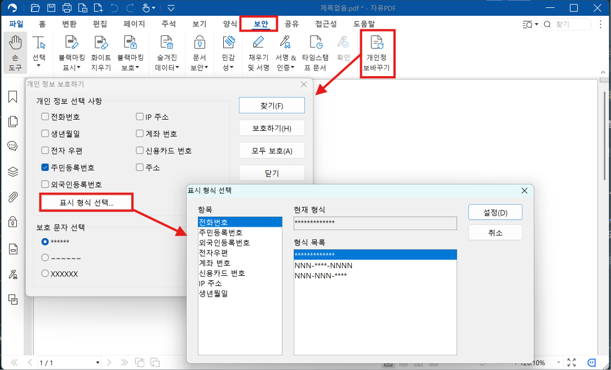Expand the page number dropdown
The height and width of the screenshot is (370, 611).
tap(98, 363)
